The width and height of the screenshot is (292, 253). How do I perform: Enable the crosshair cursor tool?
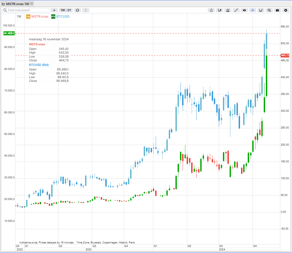(253, 10)
